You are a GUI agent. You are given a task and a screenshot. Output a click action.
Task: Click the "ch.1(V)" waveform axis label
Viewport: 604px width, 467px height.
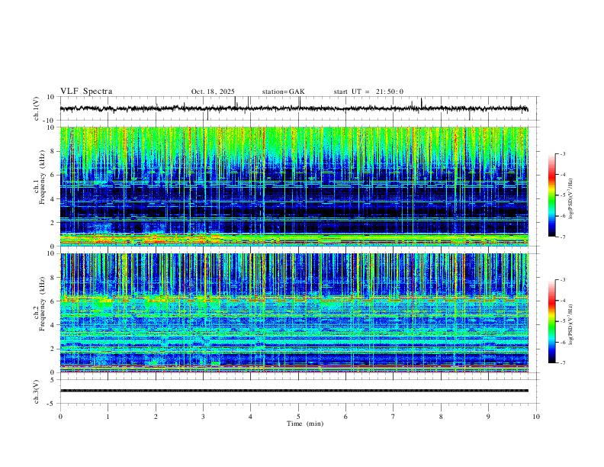37,108
